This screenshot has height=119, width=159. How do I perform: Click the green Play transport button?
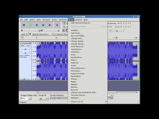point(30,25)
